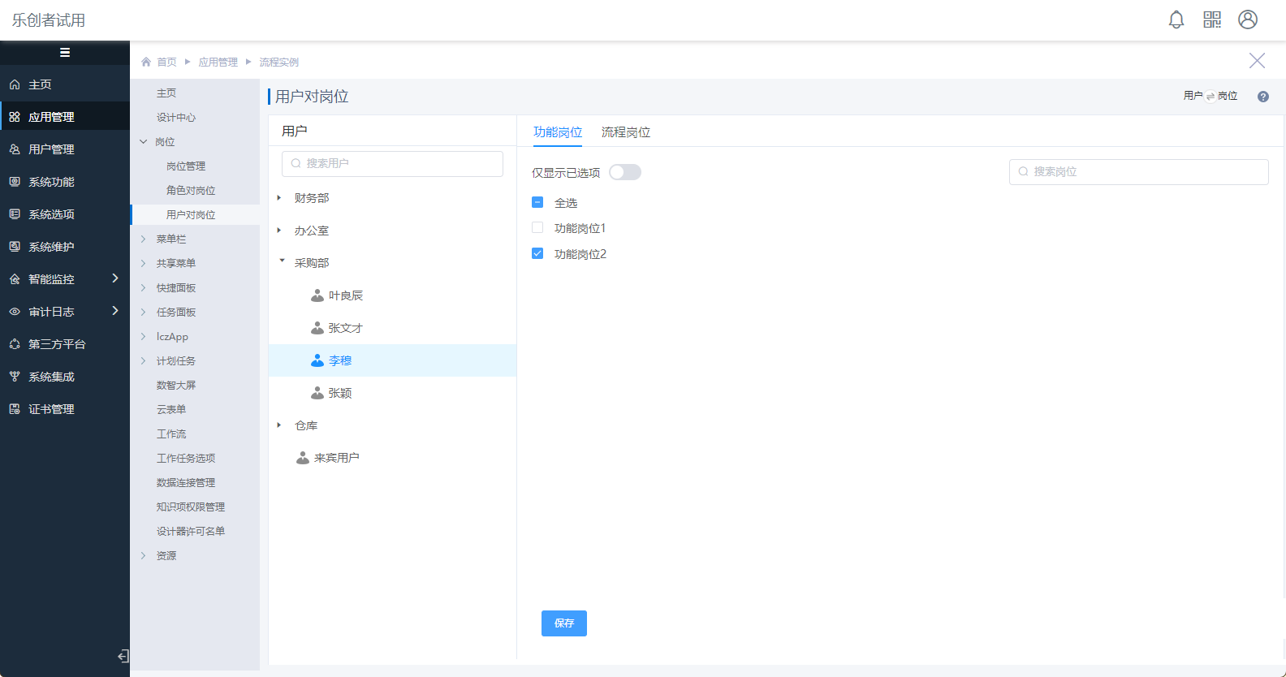Uncheck the 功能岗位2 checkbox

coord(537,254)
